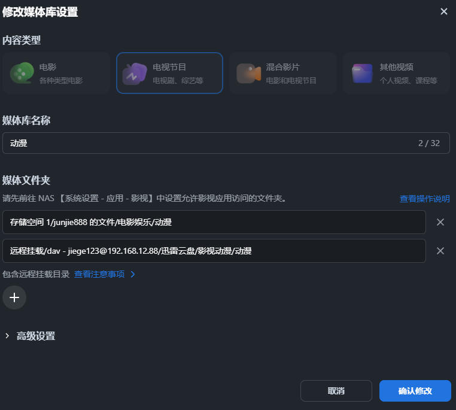Viewport: 456px width, 410px height.
Task: Click the 电影和电视节目 subtitle text
Action: click(291, 81)
